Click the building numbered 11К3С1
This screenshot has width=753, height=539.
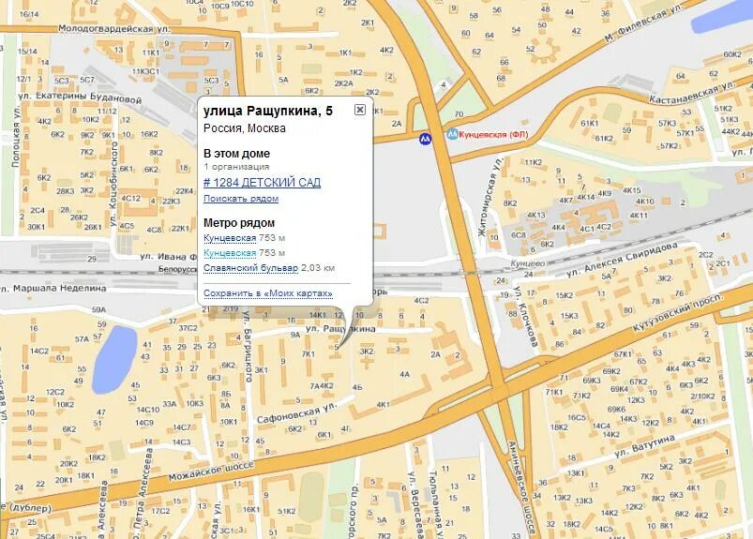coord(145,71)
